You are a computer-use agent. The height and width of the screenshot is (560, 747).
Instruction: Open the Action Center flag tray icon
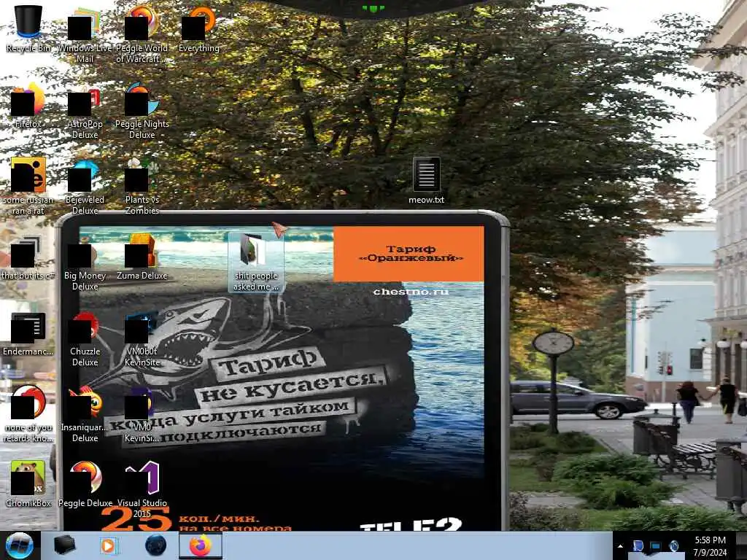point(638,545)
